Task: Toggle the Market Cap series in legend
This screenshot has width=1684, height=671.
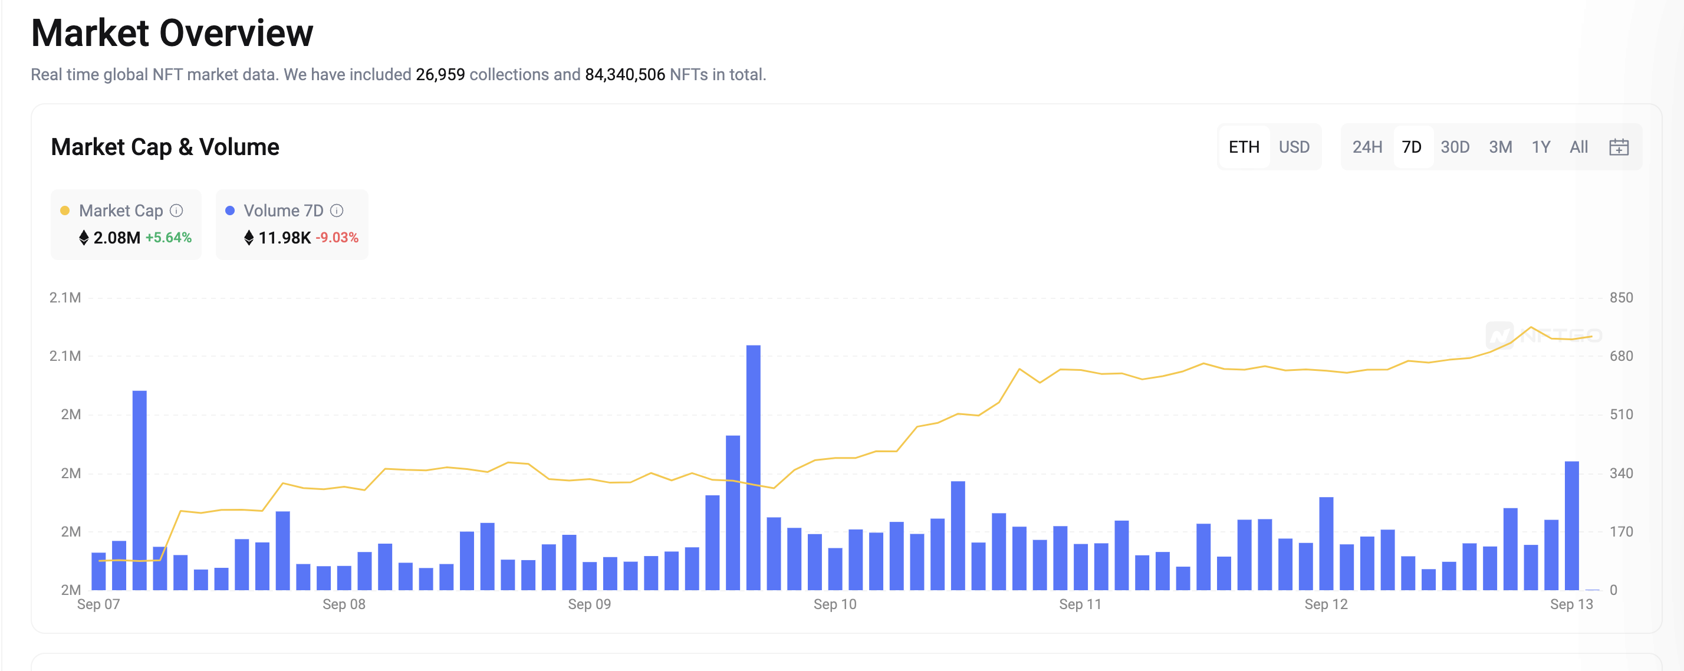Action: [126, 224]
